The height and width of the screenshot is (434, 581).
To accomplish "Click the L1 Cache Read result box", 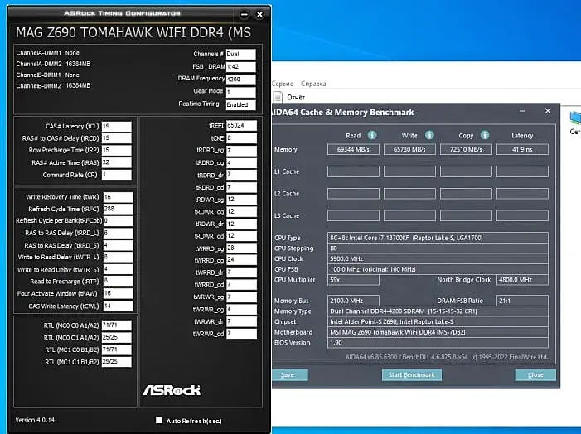I will coord(353,171).
